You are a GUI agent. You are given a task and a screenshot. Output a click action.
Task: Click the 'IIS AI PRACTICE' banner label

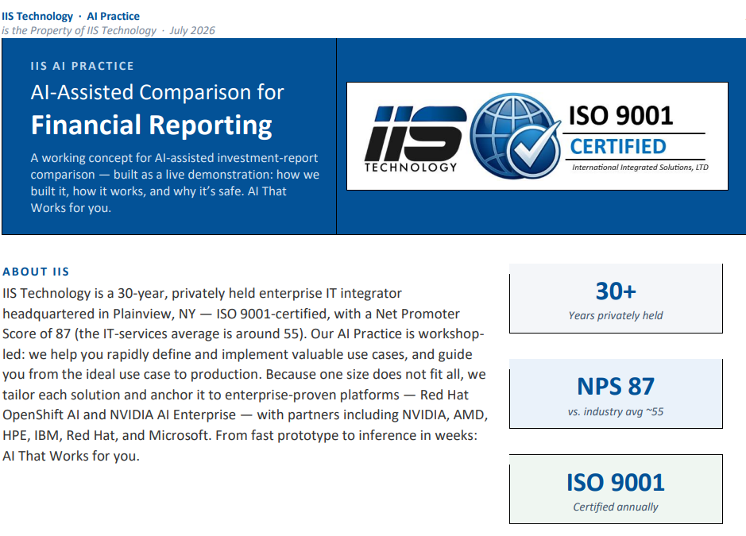click(x=83, y=66)
